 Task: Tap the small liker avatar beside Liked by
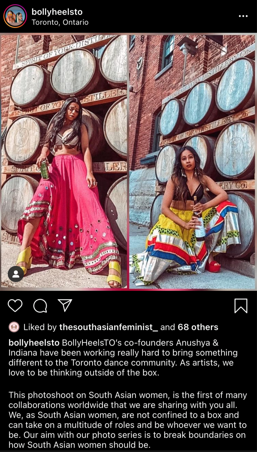(x=14, y=327)
